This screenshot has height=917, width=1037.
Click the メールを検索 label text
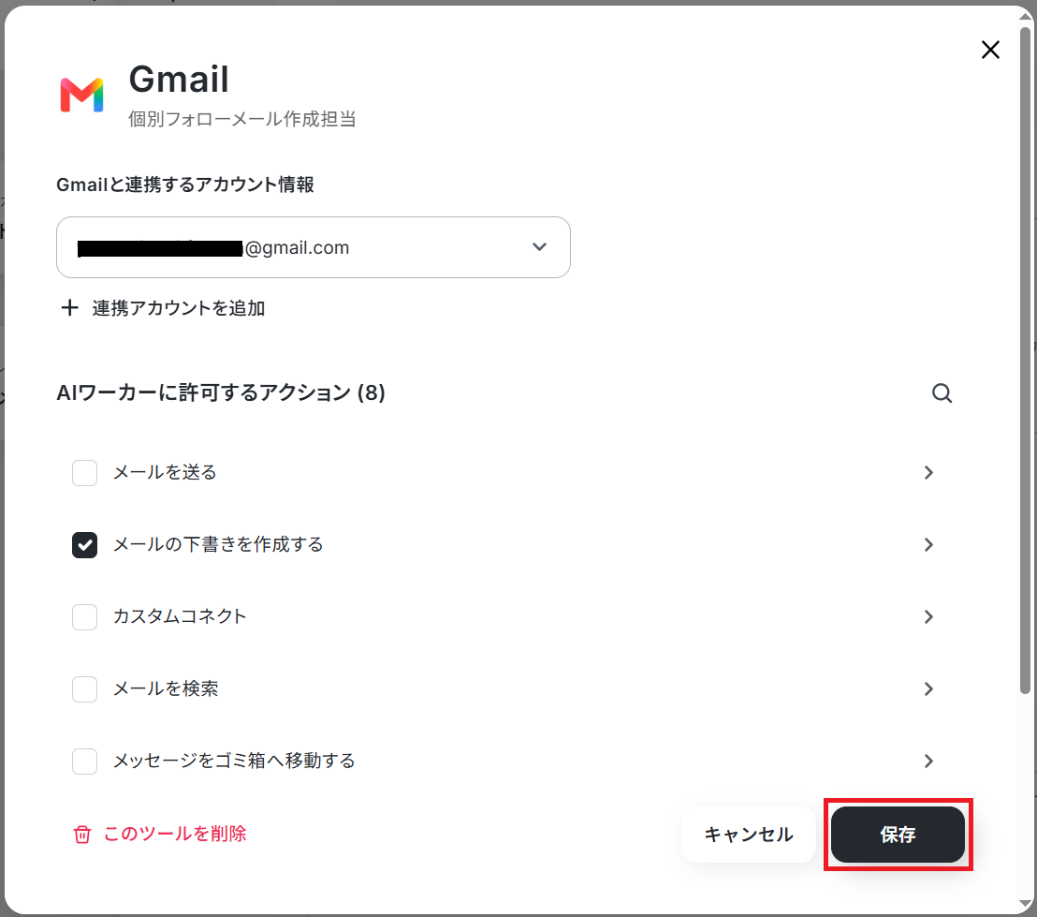point(166,688)
